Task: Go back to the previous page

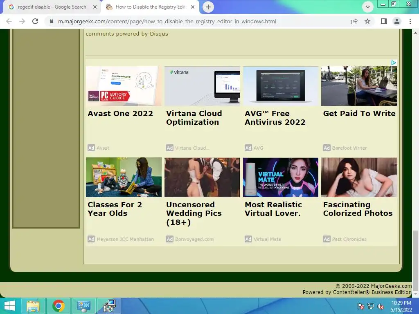Action: [9, 21]
